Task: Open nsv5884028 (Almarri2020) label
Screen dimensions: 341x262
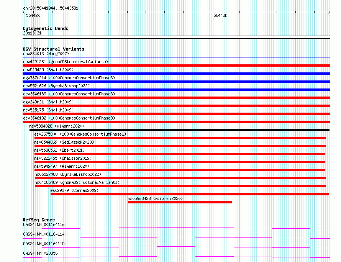Action: pos(57,126)
